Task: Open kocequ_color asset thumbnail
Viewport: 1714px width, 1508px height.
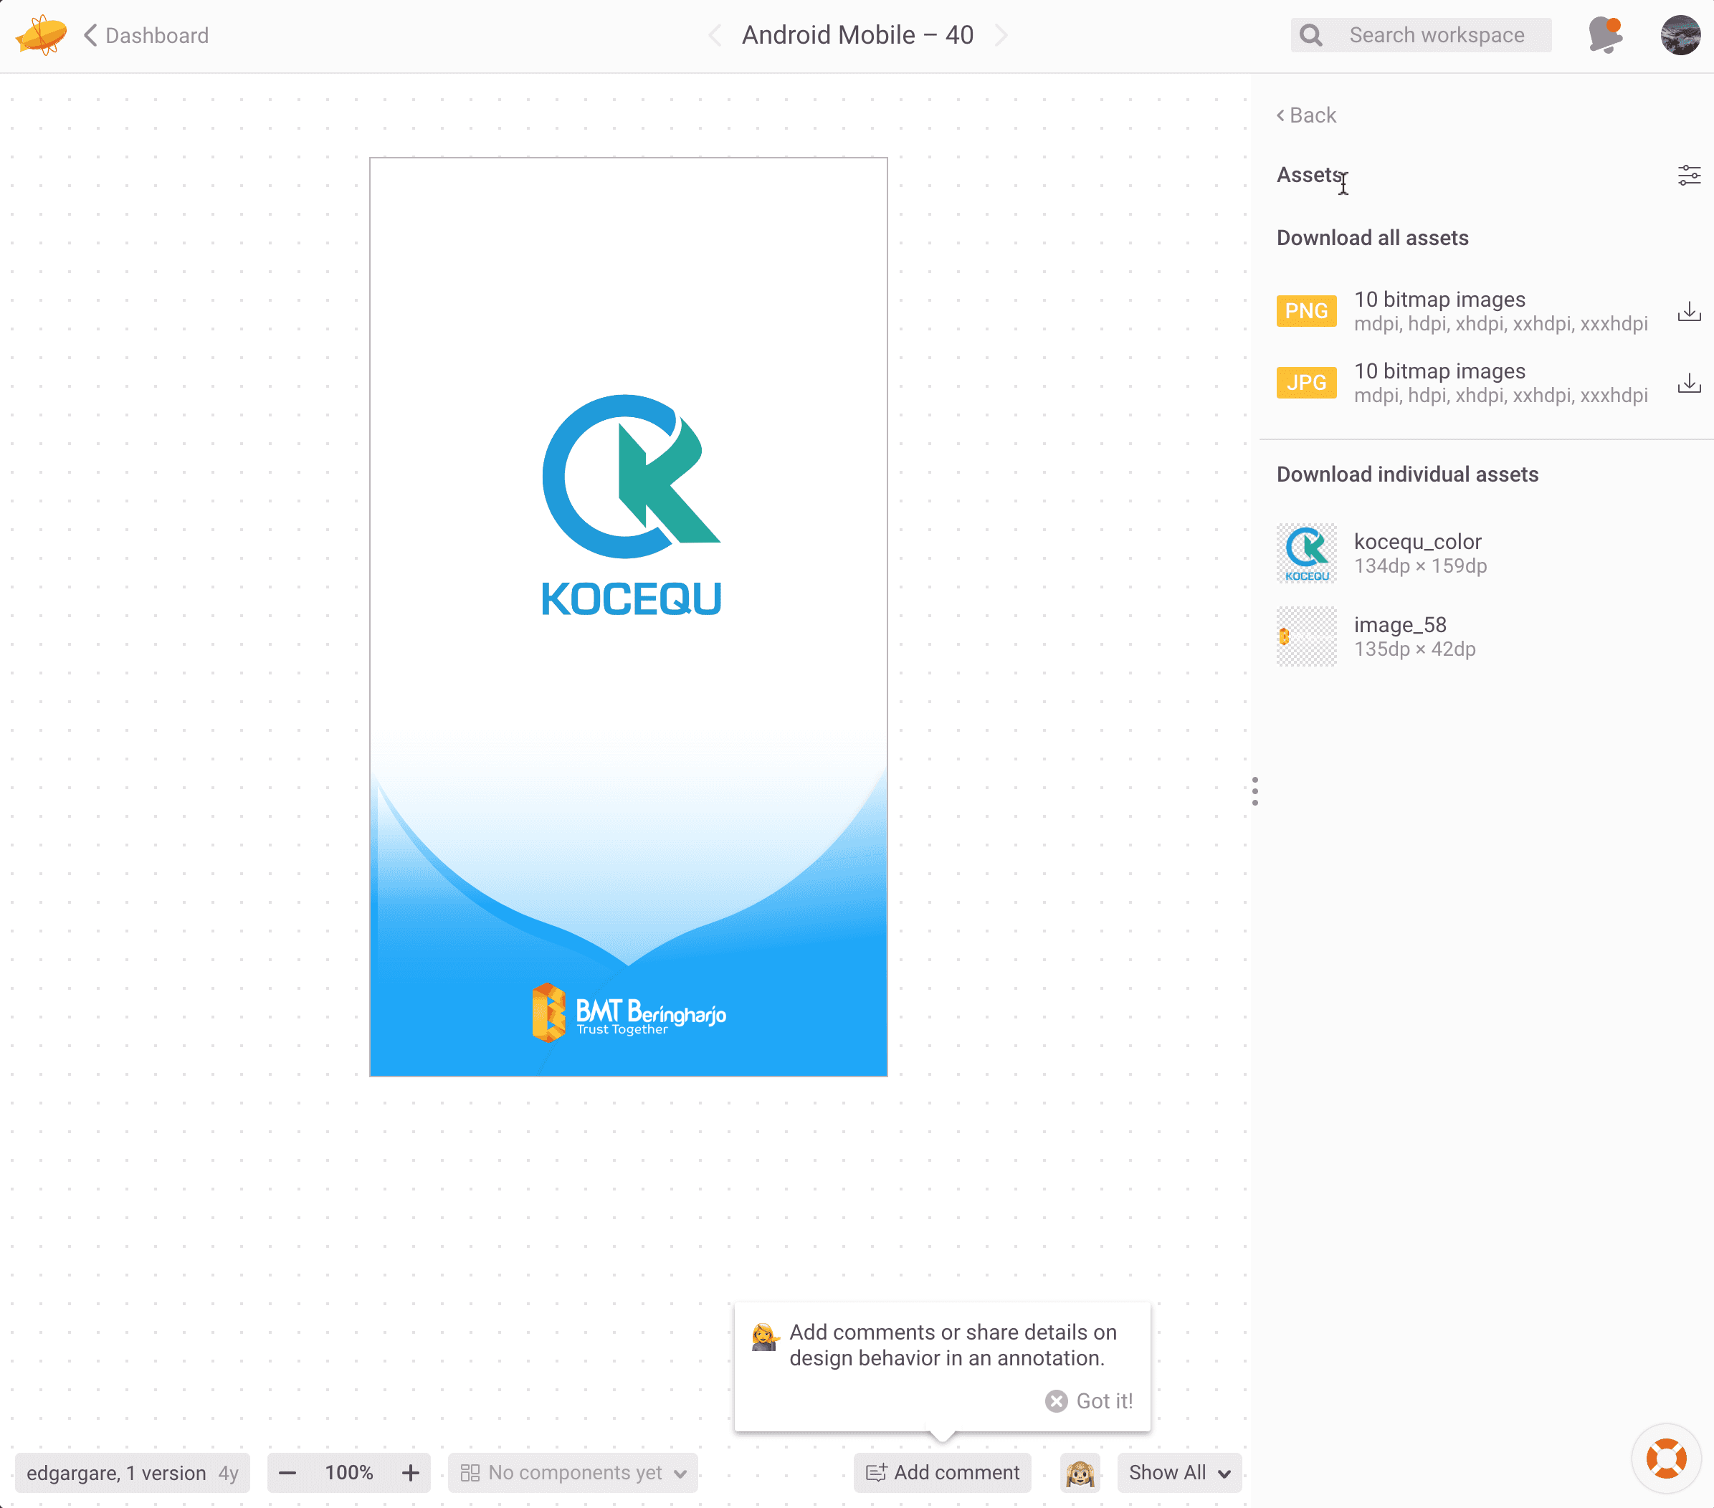Action: [1306, 553]
